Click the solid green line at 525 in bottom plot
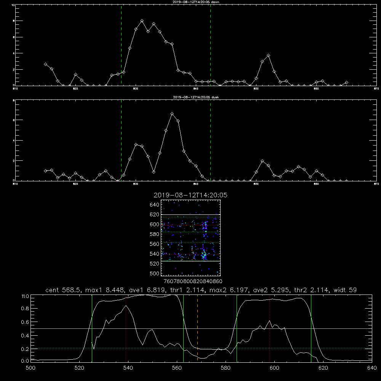 [x=92, y=328]
